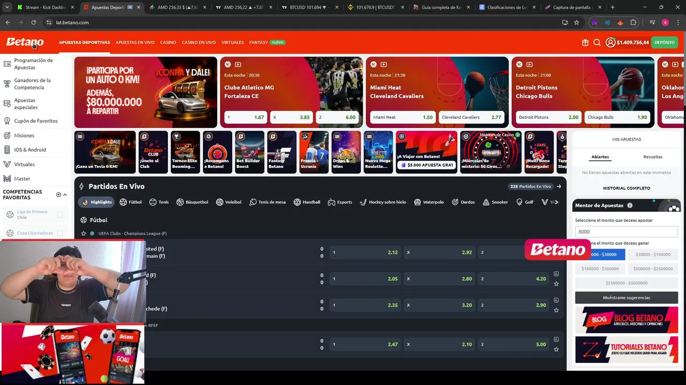Open the Bet Builder Boost promo tile
This screenshot has height=385, width=686.
249,152
